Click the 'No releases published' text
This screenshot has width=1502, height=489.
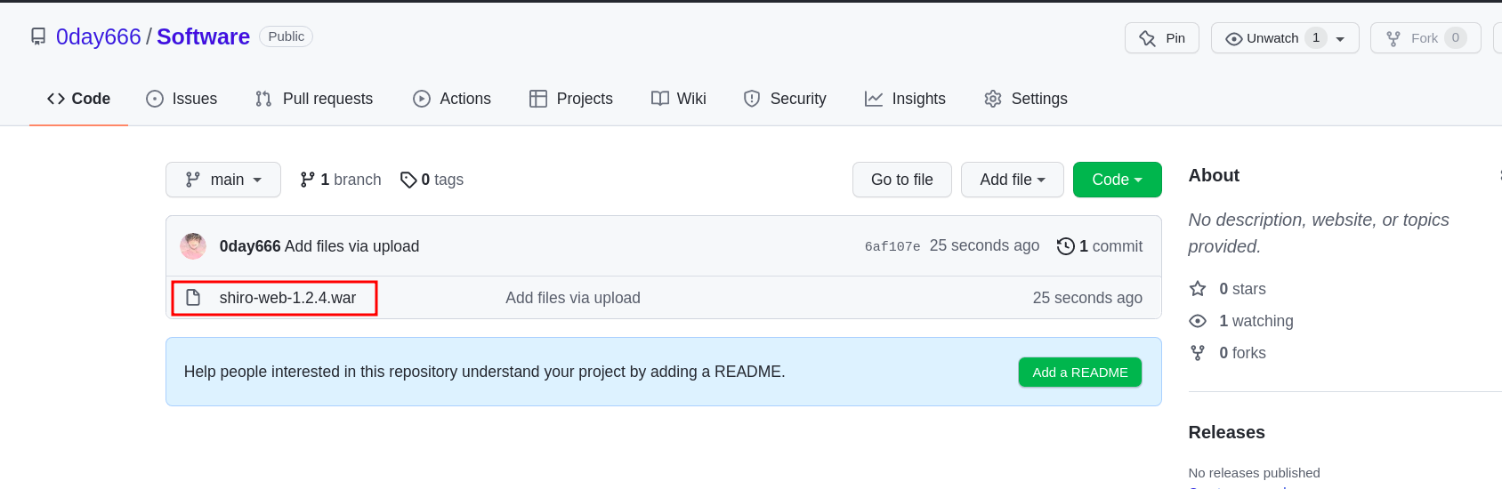pos(1254,472)
